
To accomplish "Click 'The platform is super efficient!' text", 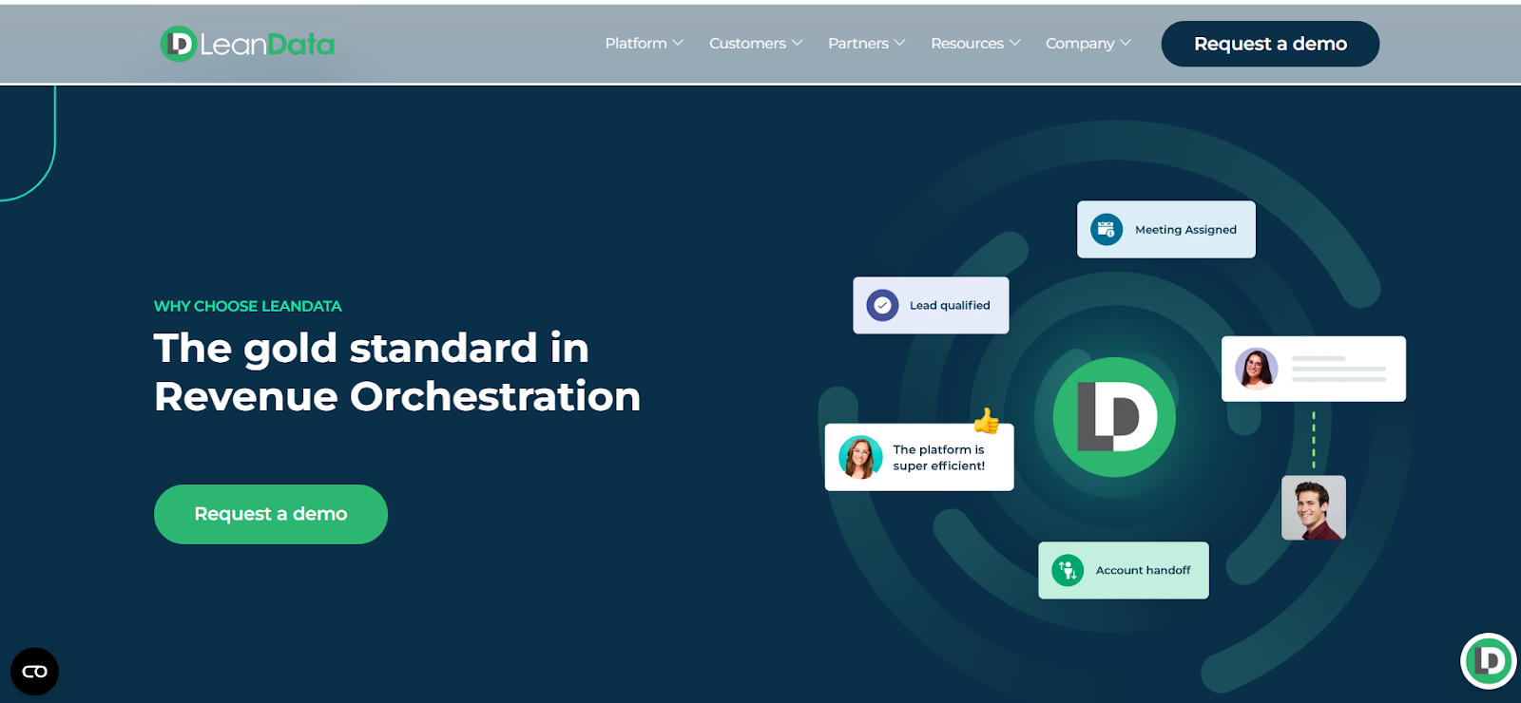I will click(x=939, y=458).
